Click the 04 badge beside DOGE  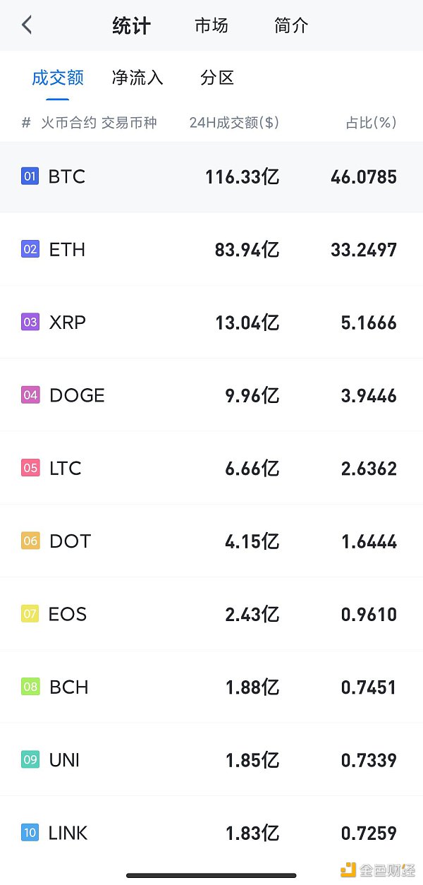click(x=30, y=395)
